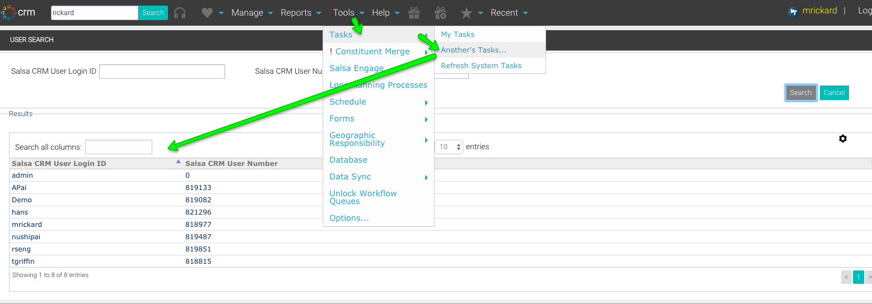The image size is (872, 304).
Task: Expand the Forms submenu
Action: 426,120
